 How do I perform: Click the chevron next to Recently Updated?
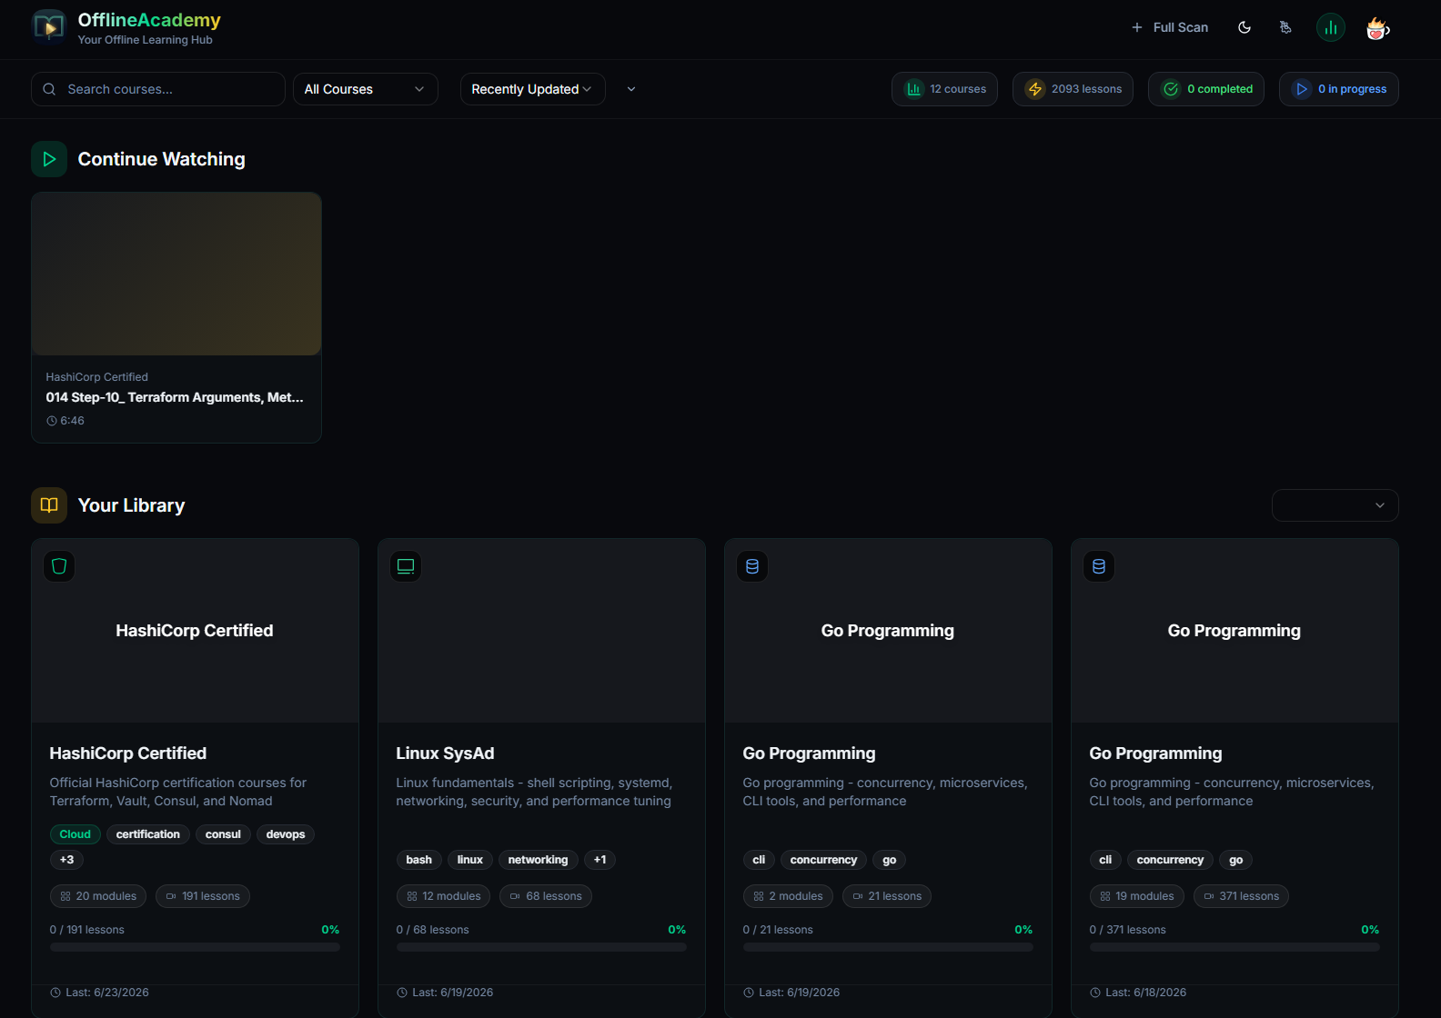(631, 89)
